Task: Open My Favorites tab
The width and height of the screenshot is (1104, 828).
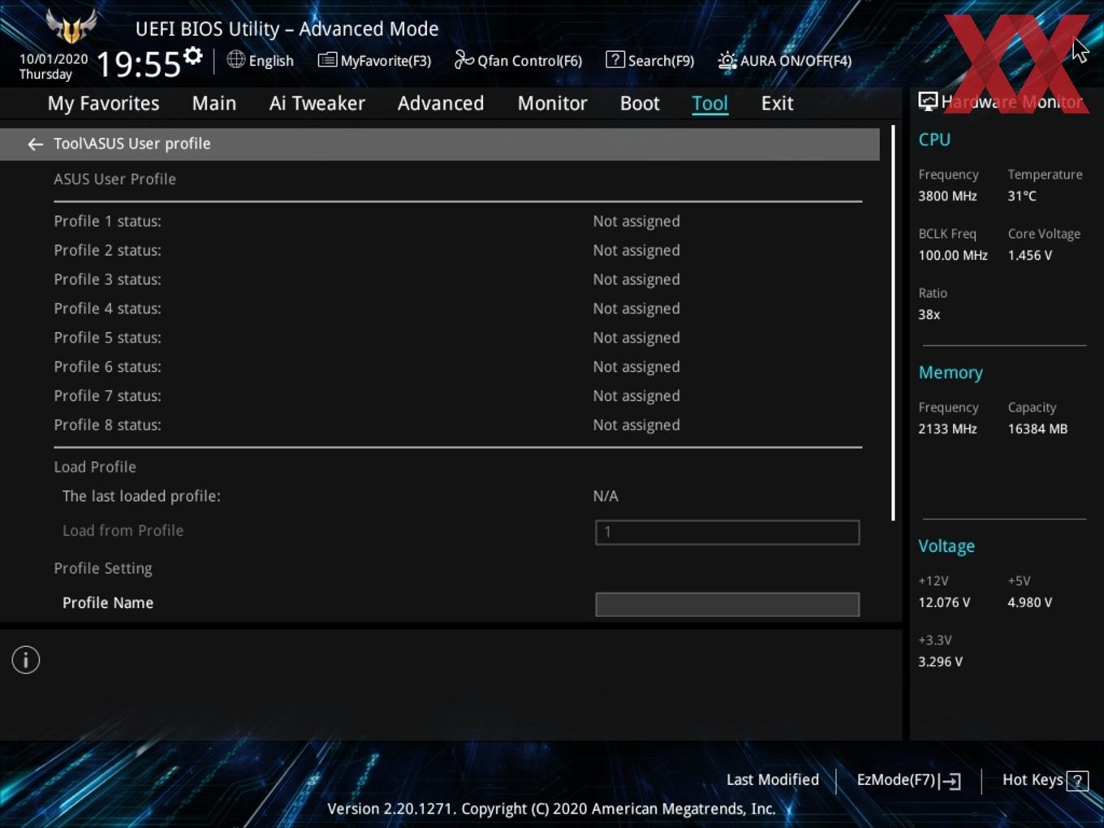Action: point(103,103)
